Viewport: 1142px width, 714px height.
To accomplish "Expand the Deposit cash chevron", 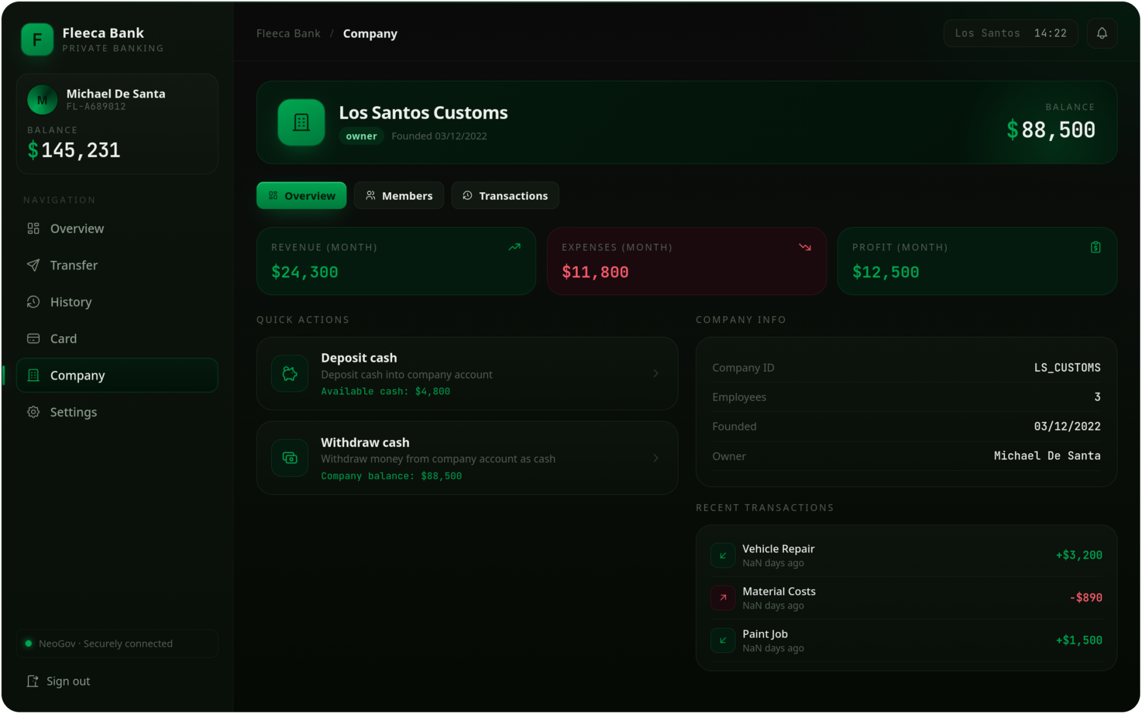I will tap(656, 373).
